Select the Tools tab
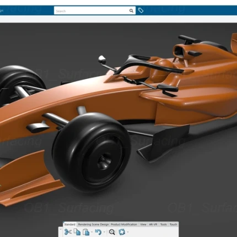 point(163,224)
